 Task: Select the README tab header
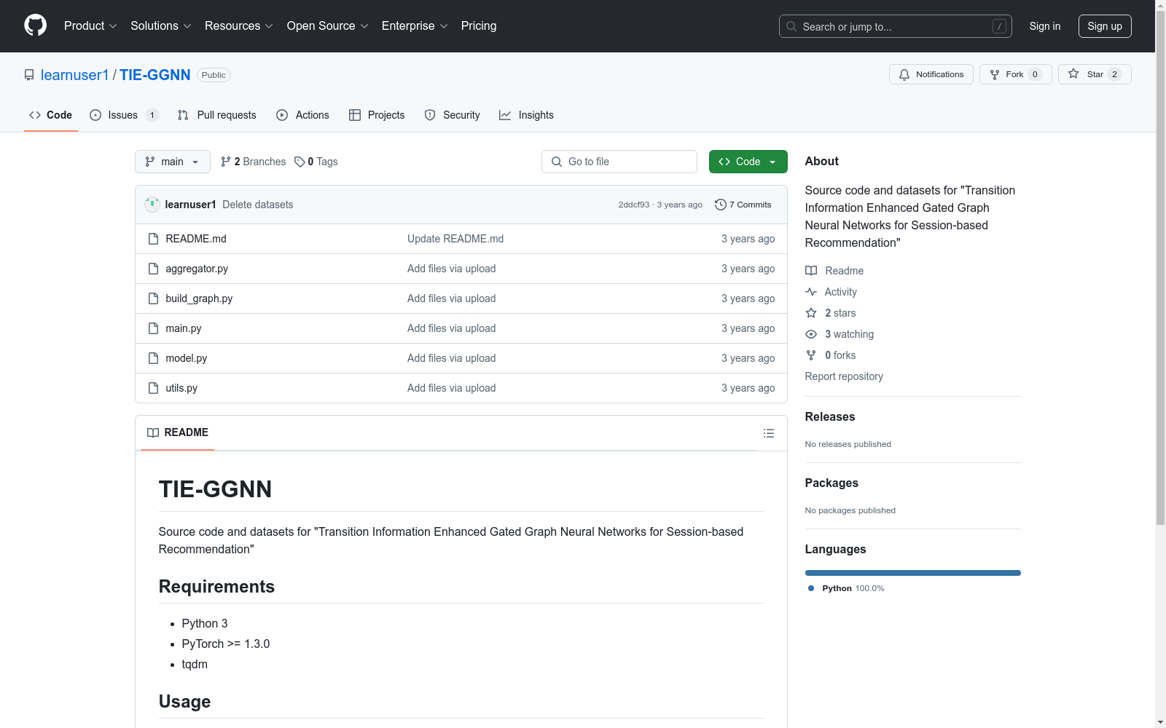pos(178,432)
